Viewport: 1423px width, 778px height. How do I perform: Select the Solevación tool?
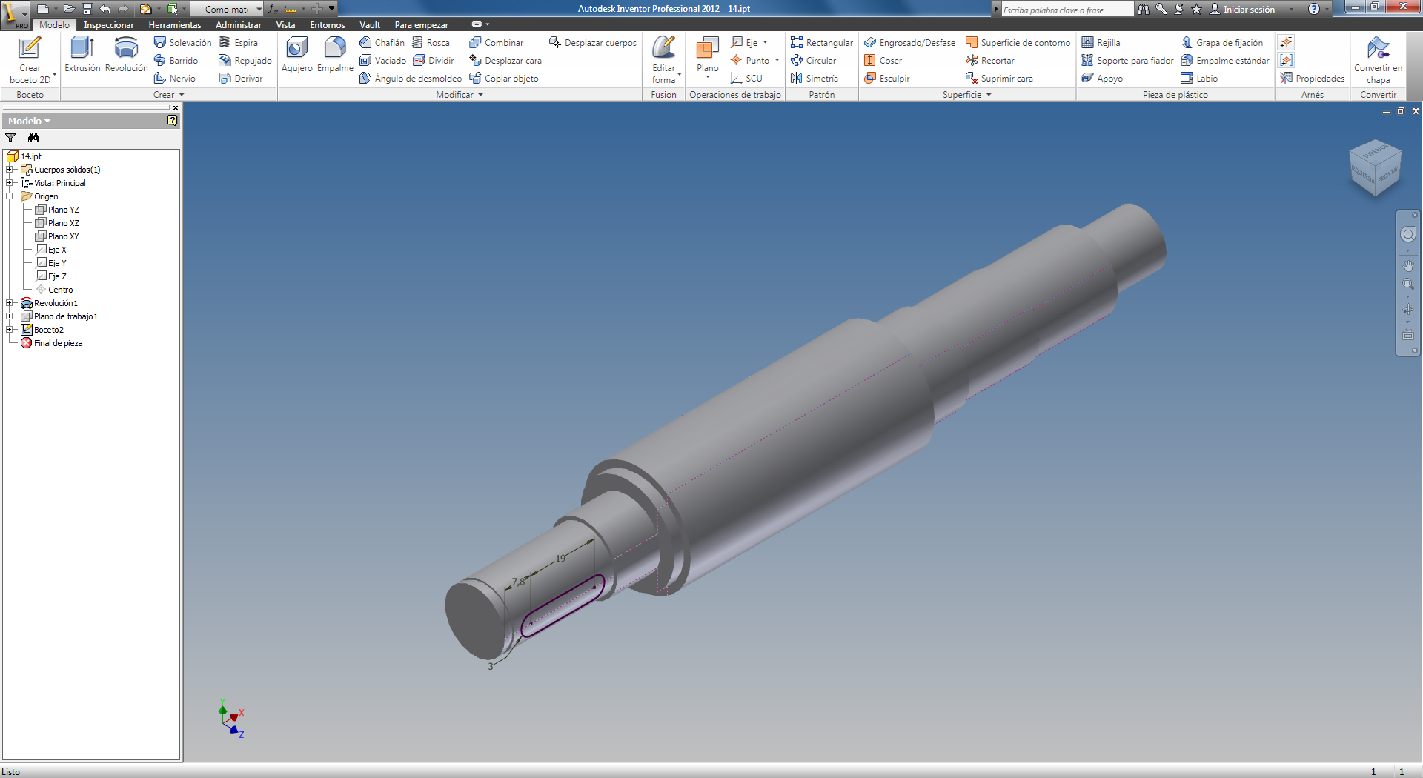point(182,43)
